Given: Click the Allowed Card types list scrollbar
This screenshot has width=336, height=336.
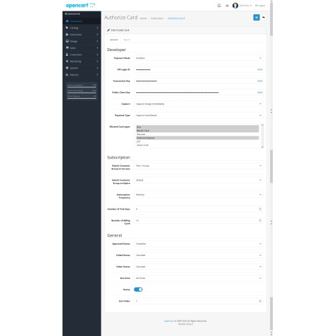Looking at the screenshot, I should pos(262,136).
